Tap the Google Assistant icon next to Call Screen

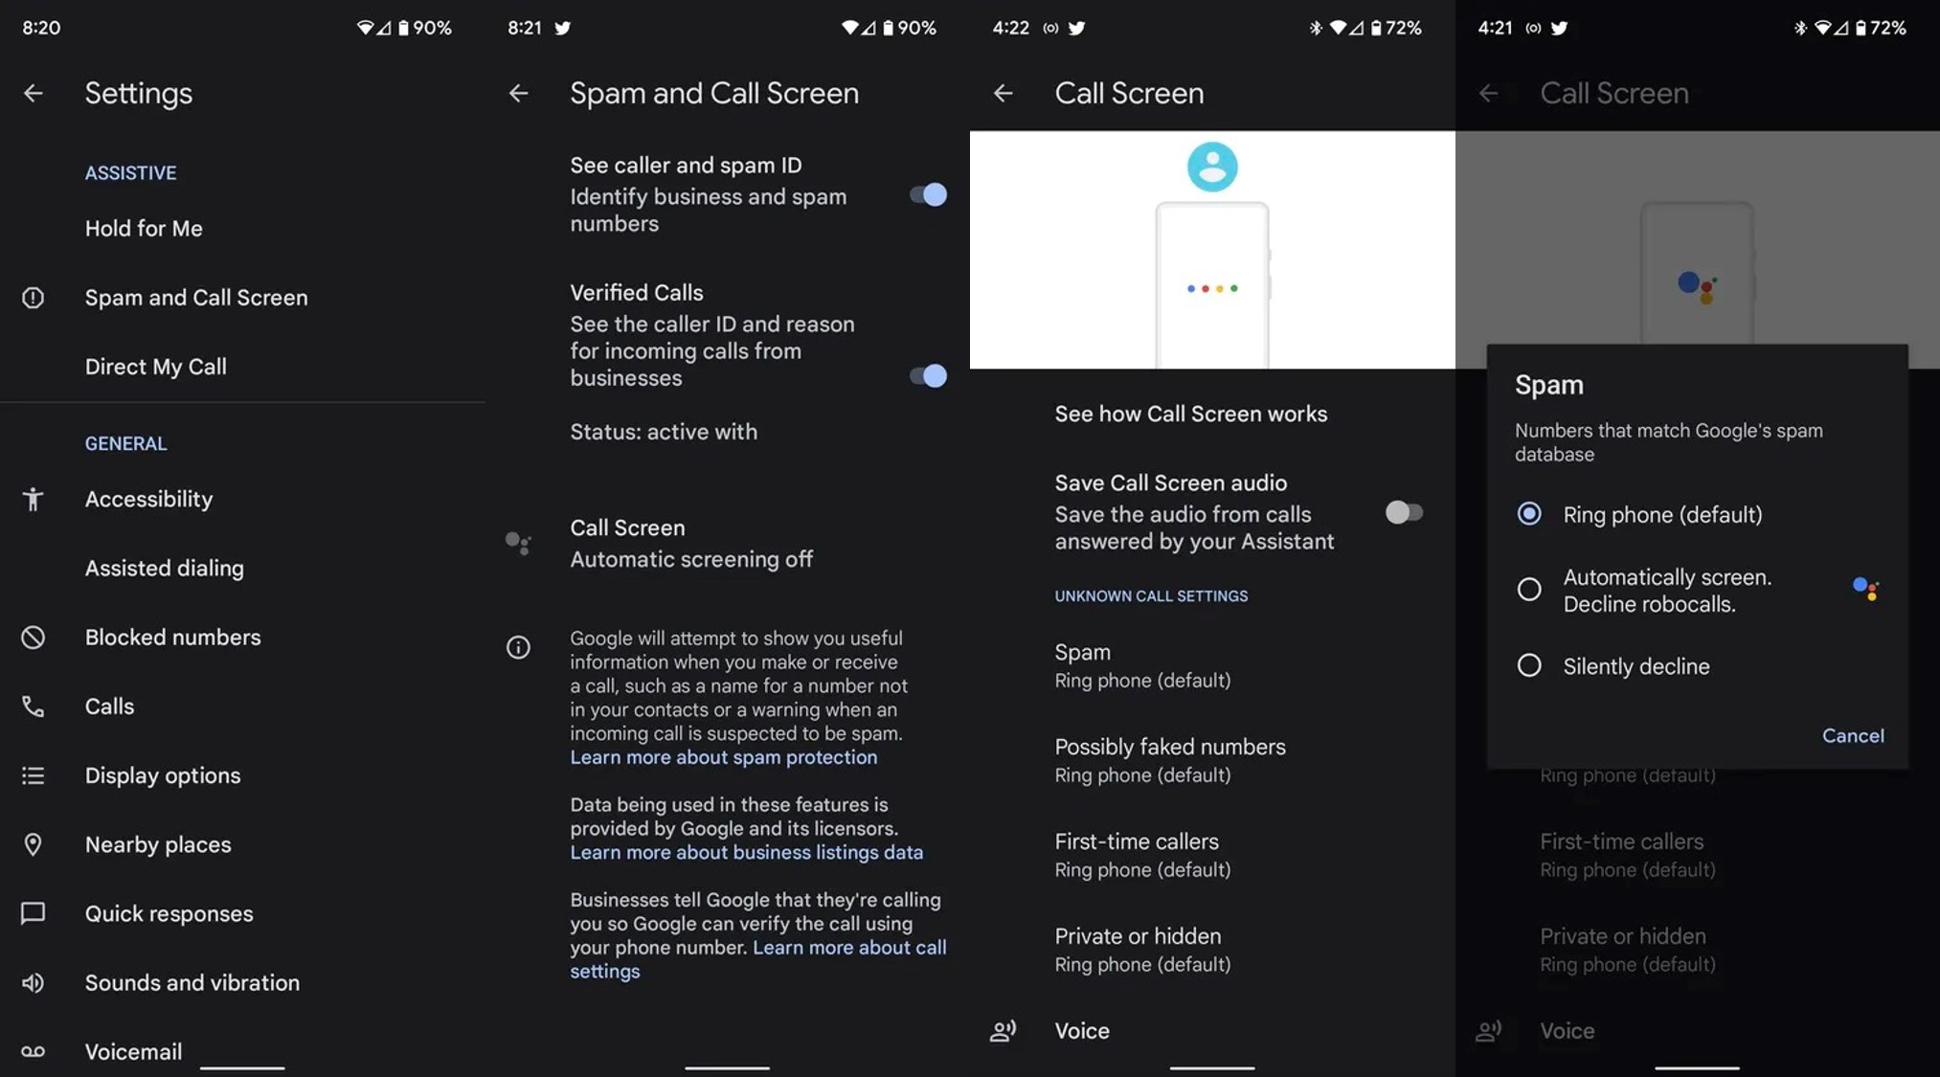pyautogui.click(x=519, y=543)
